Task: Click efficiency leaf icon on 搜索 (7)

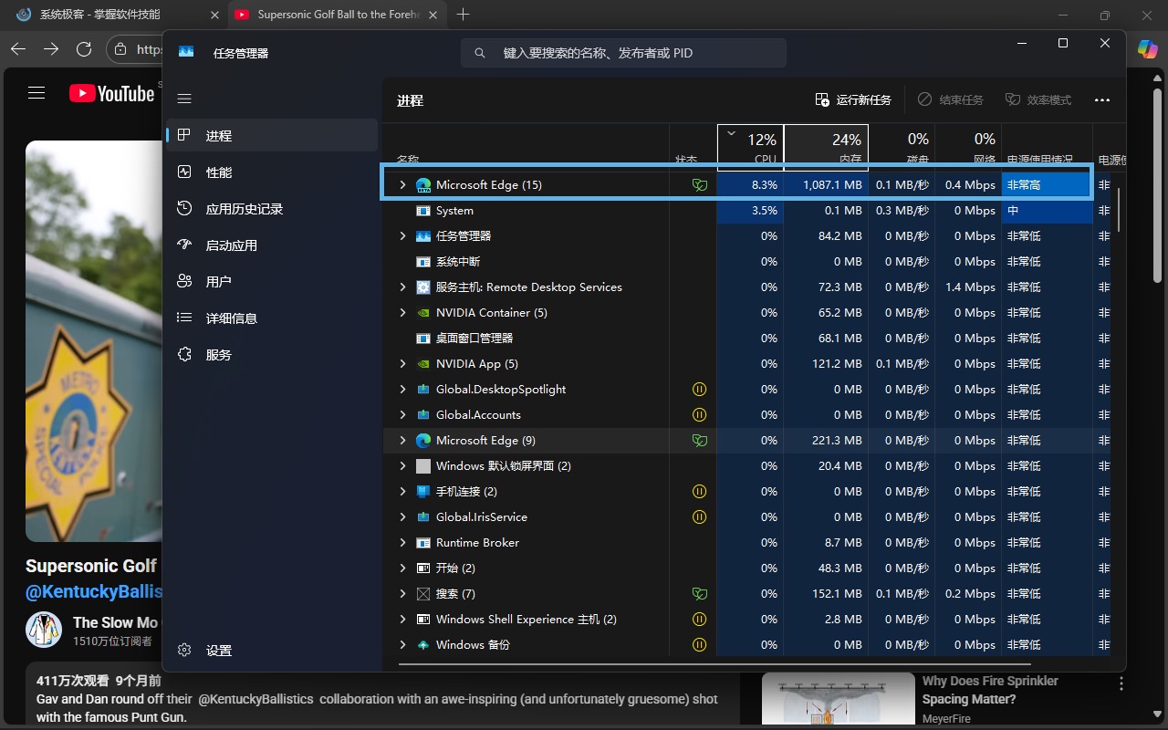Action: [x=700, y=593]
